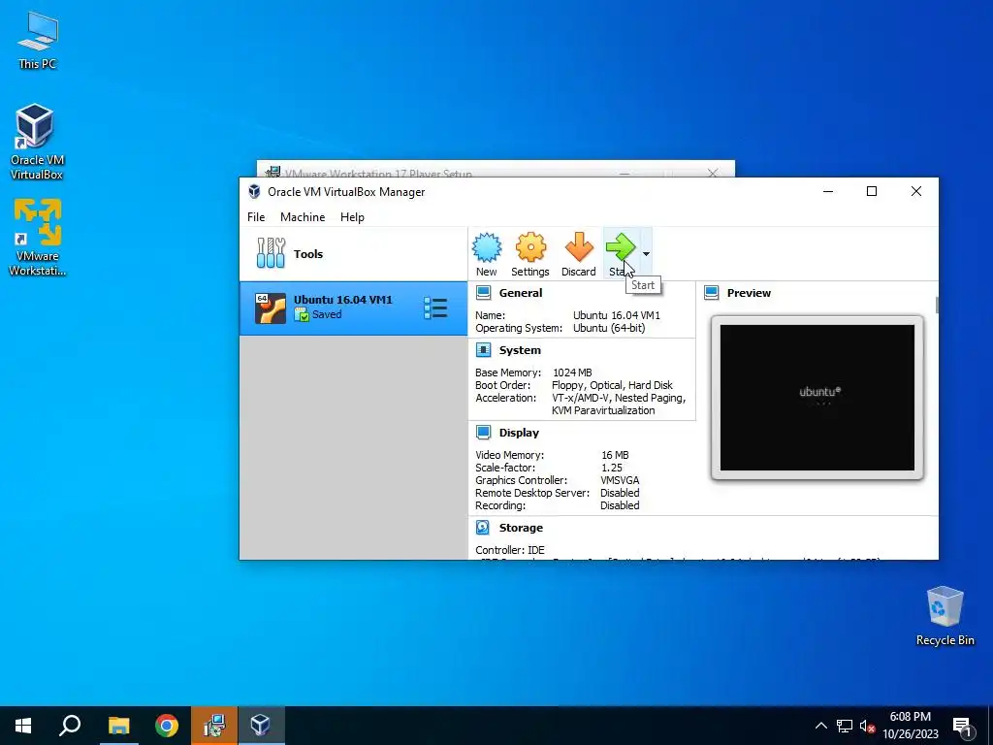Select the Tools entry in the sidebar

[x=353, y=254]
